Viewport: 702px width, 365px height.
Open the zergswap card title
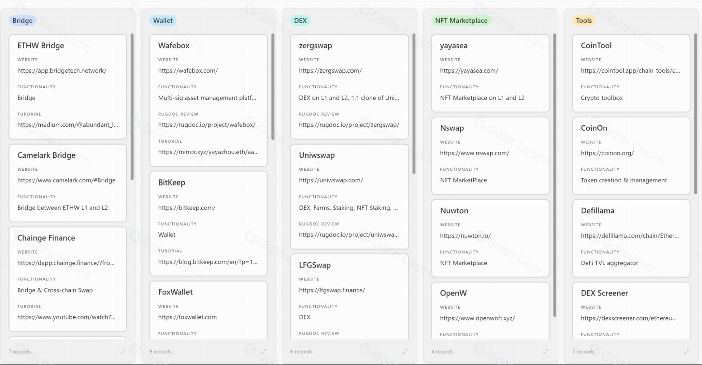315,45
